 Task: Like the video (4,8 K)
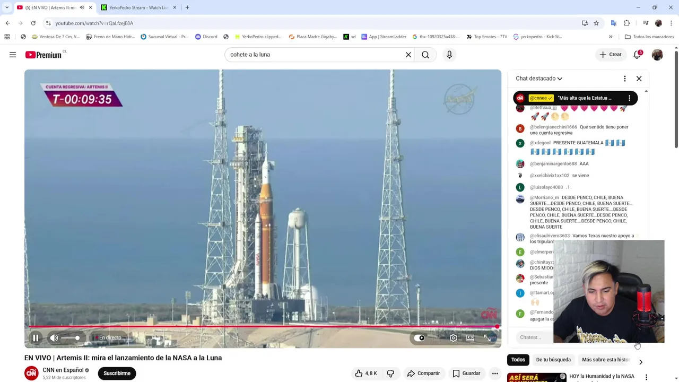[x=365, y=374]
